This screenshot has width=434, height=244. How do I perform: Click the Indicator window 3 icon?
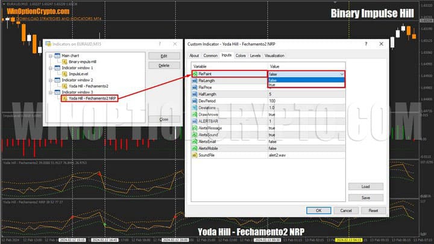[57, 92]
